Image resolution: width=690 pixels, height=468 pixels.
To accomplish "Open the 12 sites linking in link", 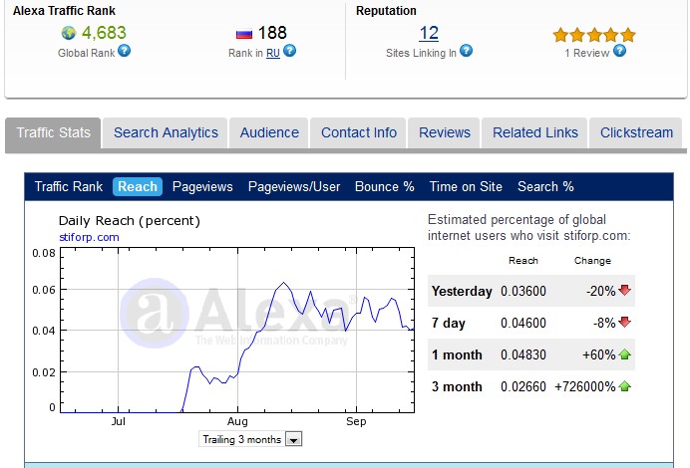I will (429, 33).
